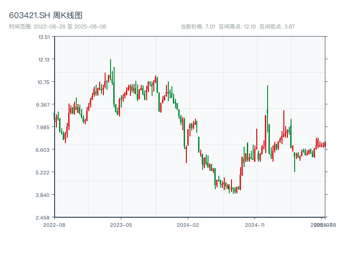Click the y-axis value 2.458
Image resolution: width=361 pixels, height=271 pixels.
tap(42, 218)
